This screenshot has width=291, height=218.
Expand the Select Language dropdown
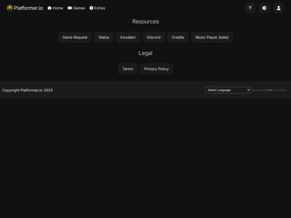228,90
